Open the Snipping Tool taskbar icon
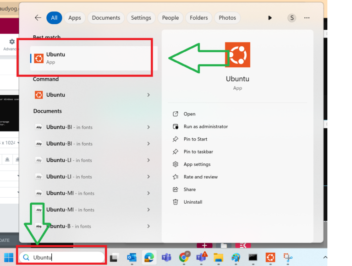The width and height of the screenshot is (352, 266). click(x=287, y=257)
